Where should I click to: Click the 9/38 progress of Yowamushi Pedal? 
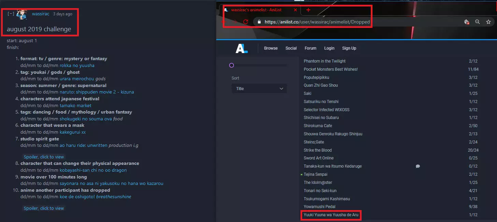tap(473, 207)
